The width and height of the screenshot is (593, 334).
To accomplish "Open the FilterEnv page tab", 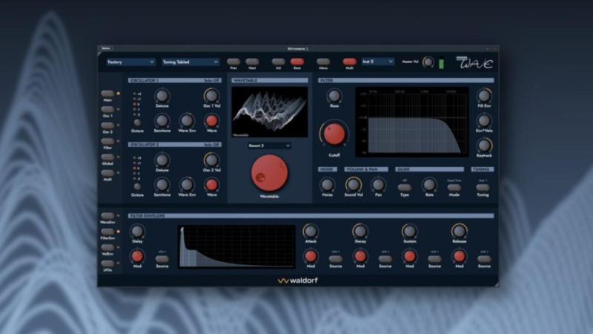I will point(108,231).
